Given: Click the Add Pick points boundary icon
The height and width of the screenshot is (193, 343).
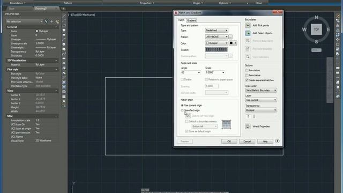Looking at the screenshot, I should pos(248,25).
